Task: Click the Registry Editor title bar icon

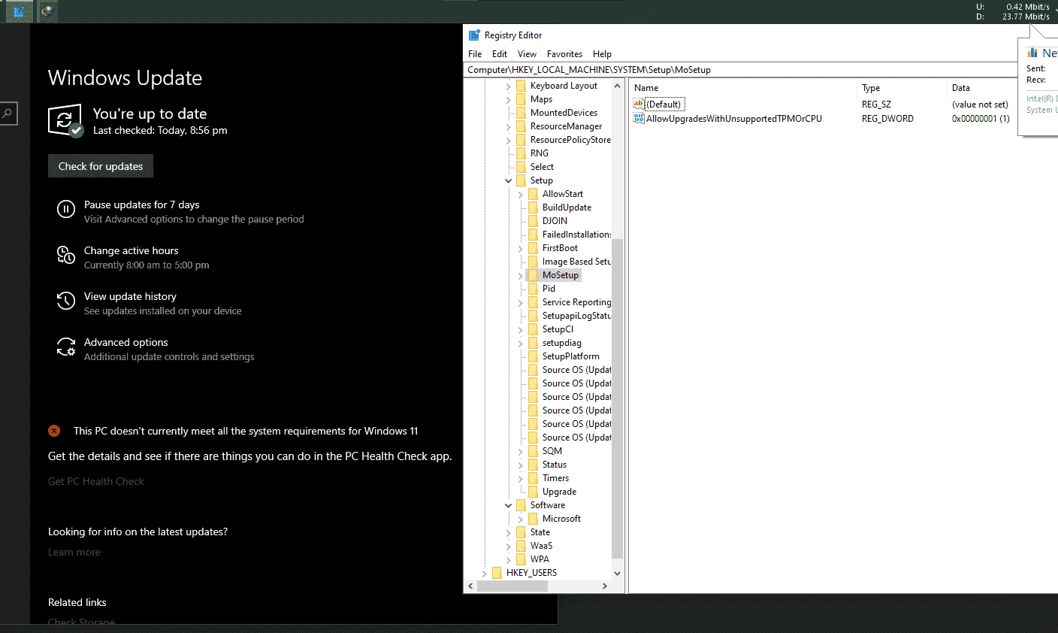Action: (474, 35)
